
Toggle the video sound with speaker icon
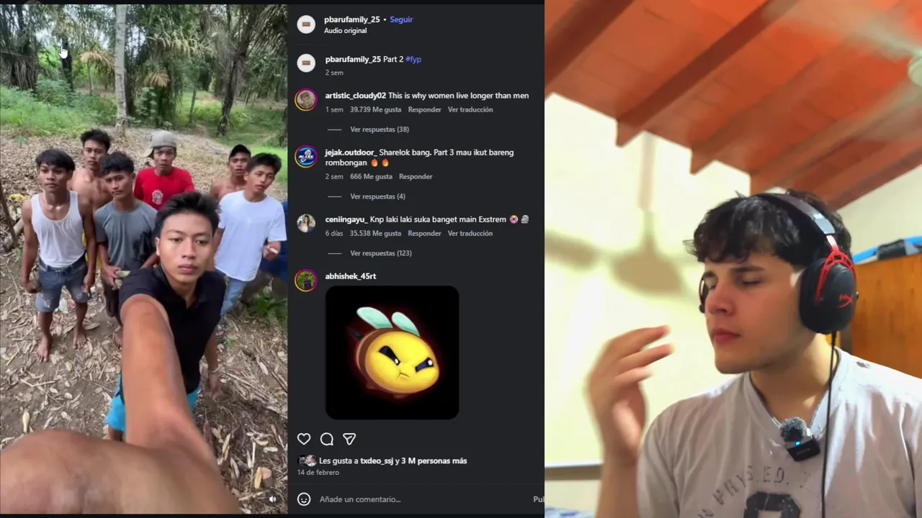[272, 499]
